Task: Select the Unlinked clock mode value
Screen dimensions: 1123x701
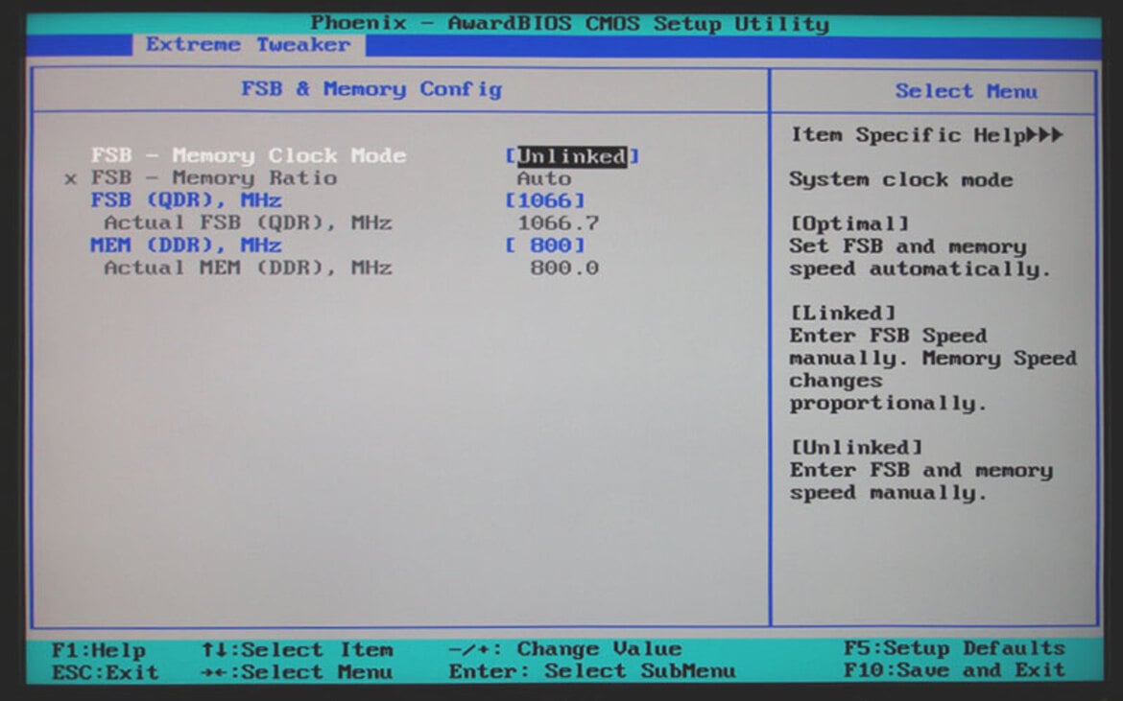Action: pyautogui.click(x=571, y=156)
